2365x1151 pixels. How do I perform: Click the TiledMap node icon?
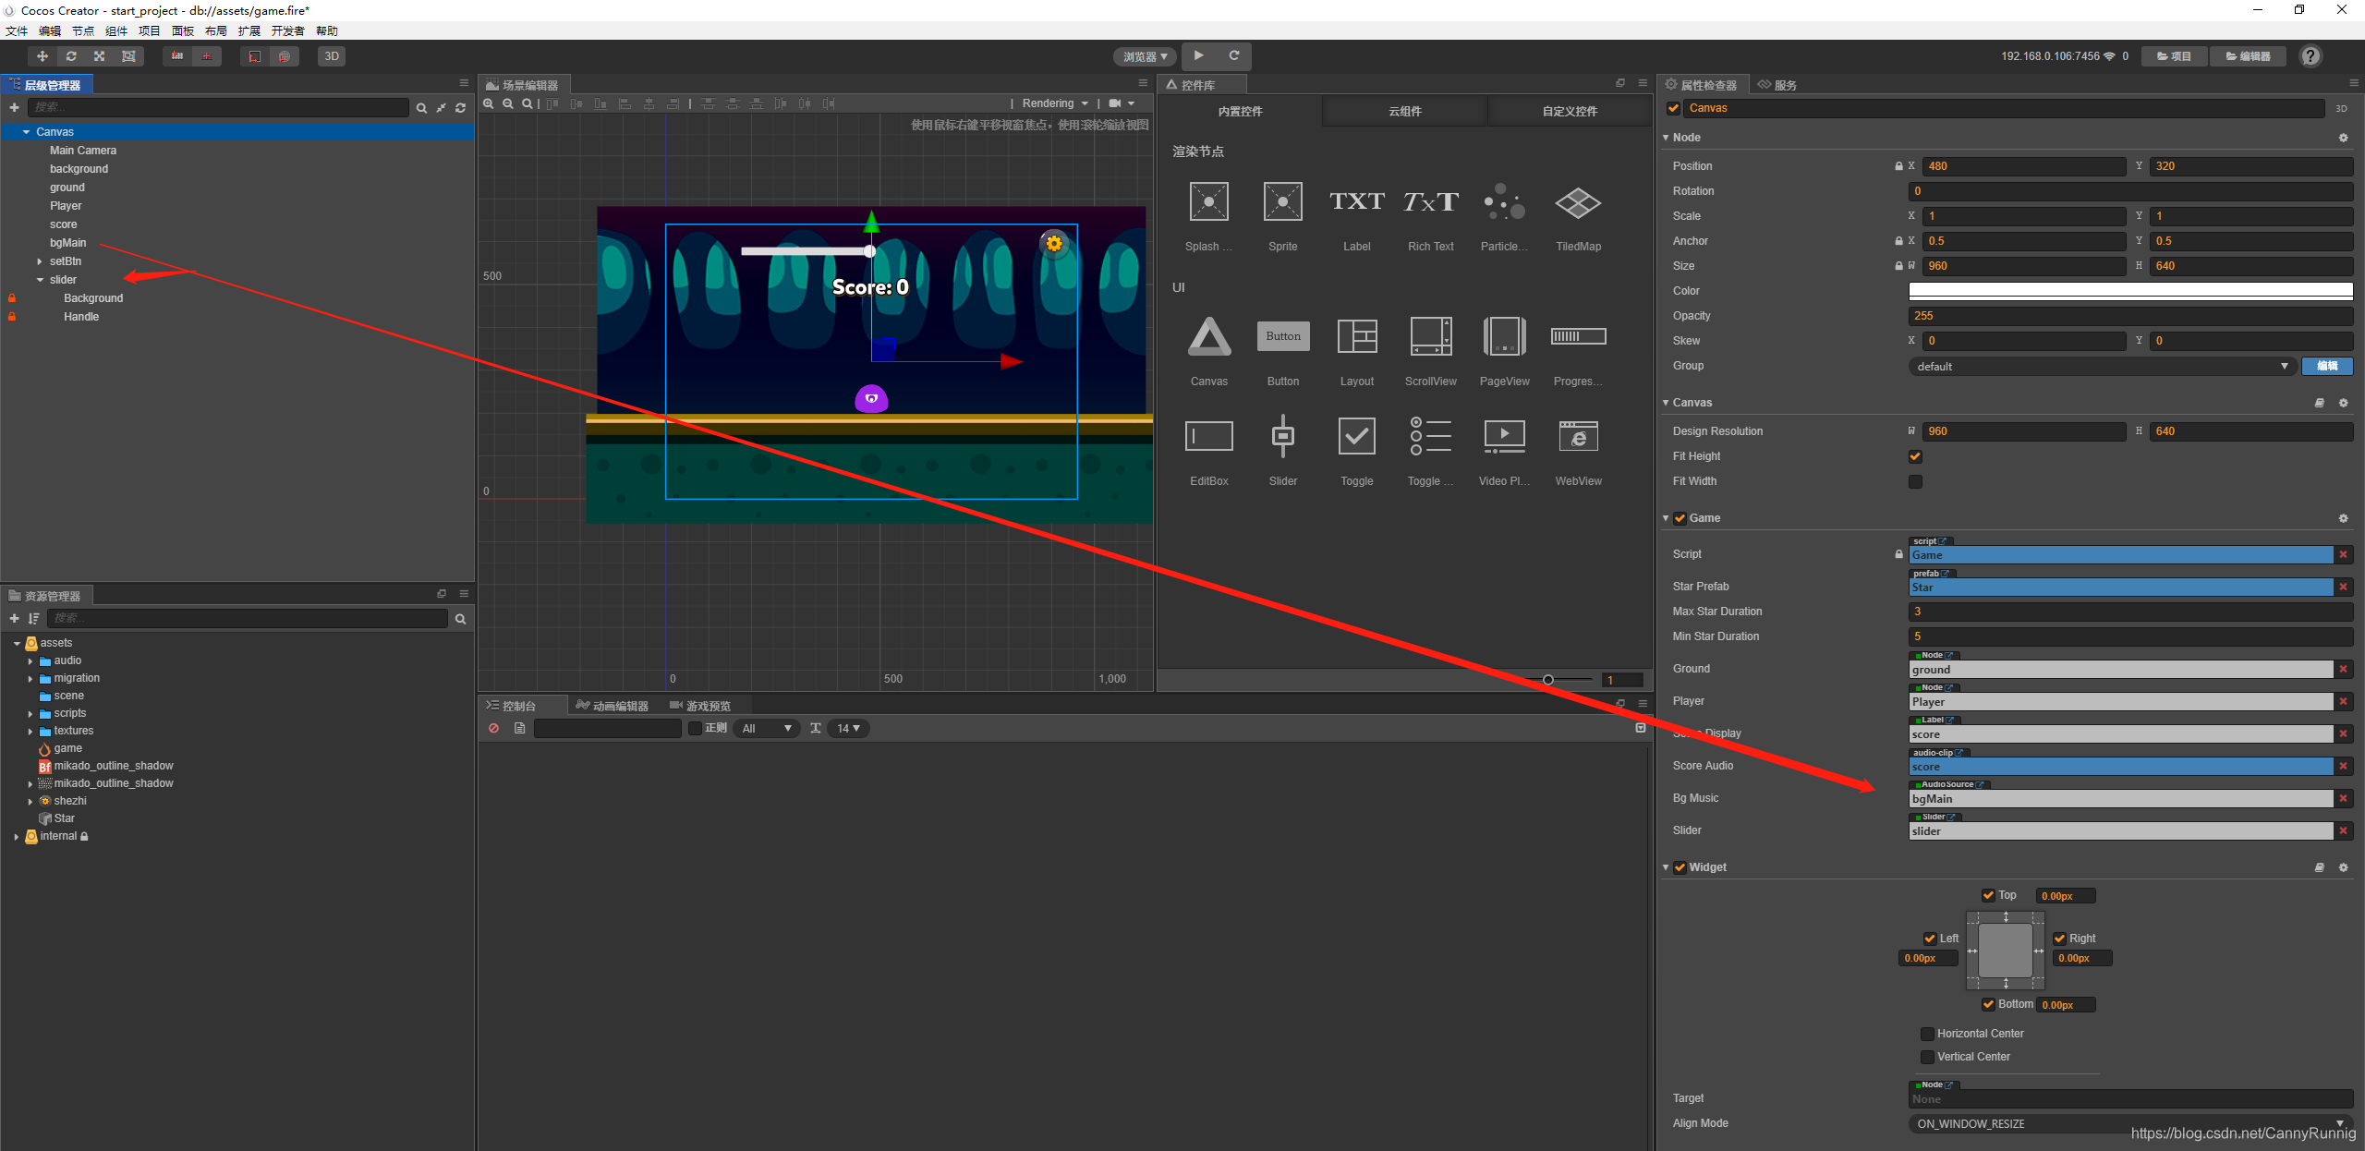tap(1578, 202)
